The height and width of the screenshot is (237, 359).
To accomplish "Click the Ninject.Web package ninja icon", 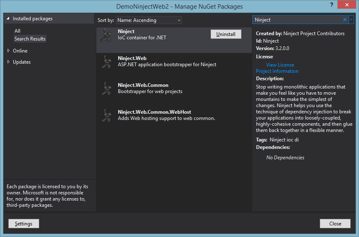I will (x=106, y=62).
